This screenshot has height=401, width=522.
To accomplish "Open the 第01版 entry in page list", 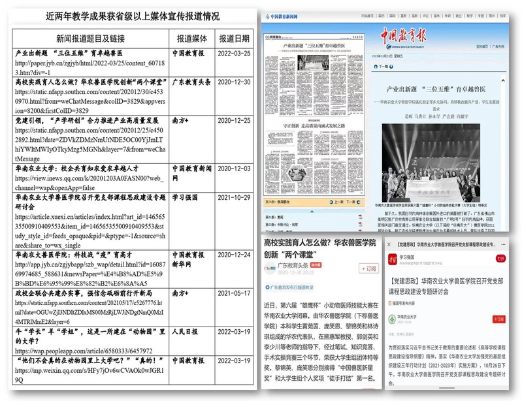I will tap(274, 217).
